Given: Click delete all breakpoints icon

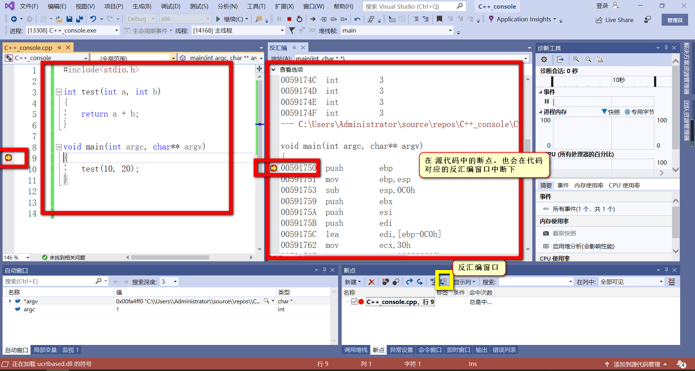Looking at the screenshot, I should coord(385,282).
